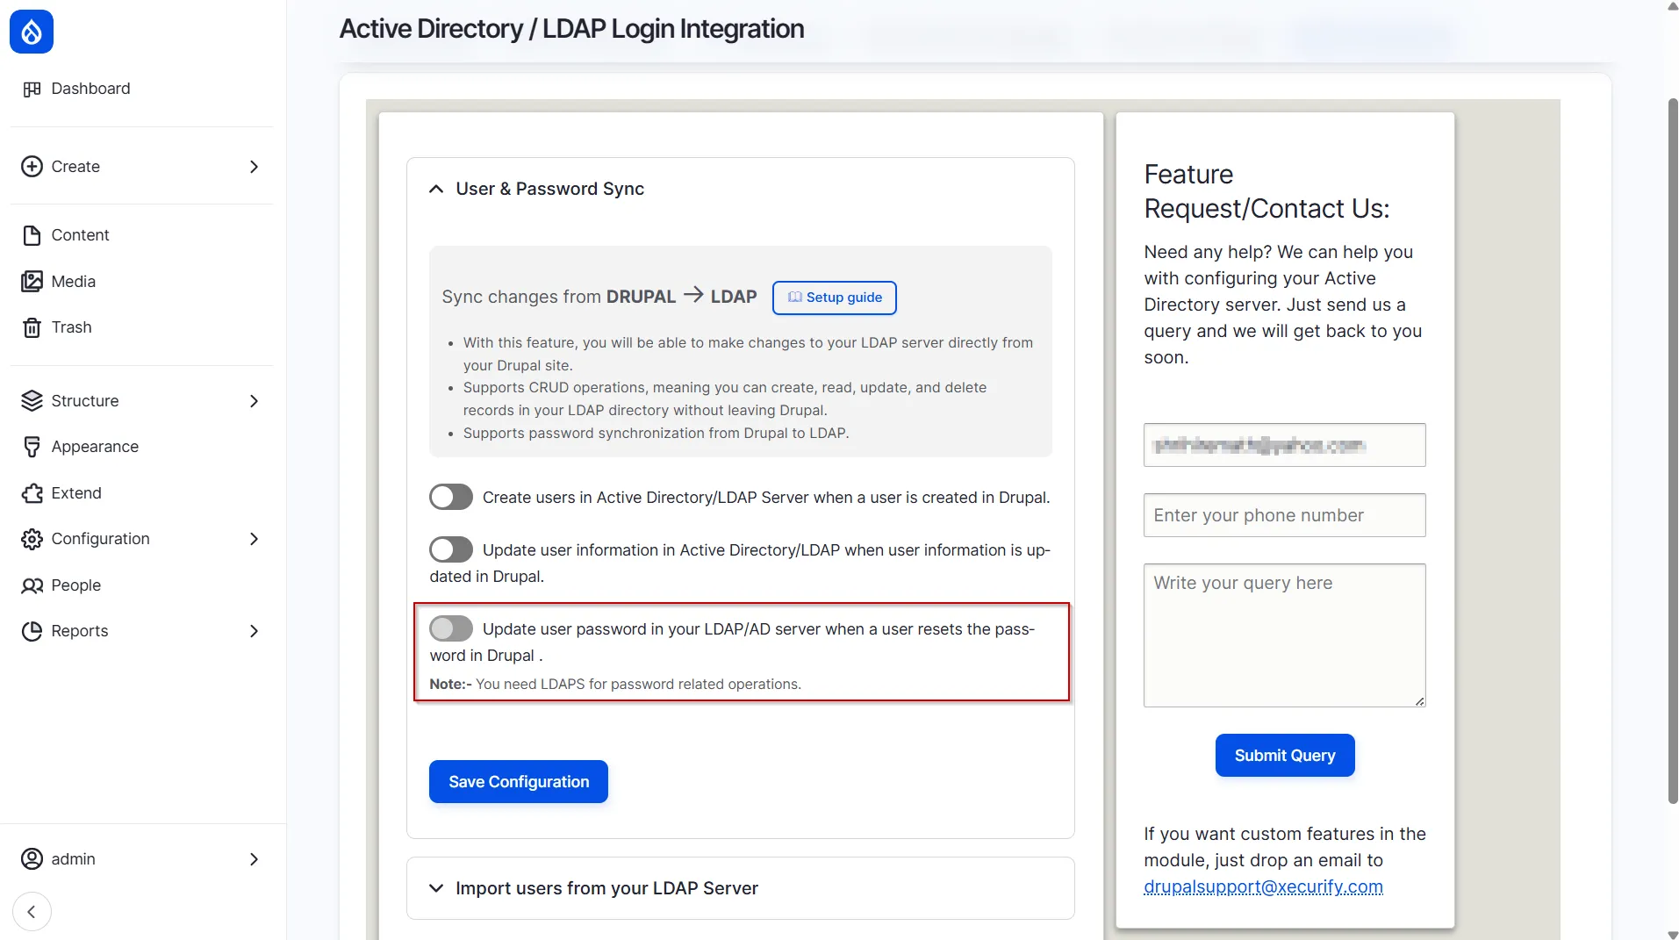
Task: Click the Save Configuration button
Action: click(519, 782)
